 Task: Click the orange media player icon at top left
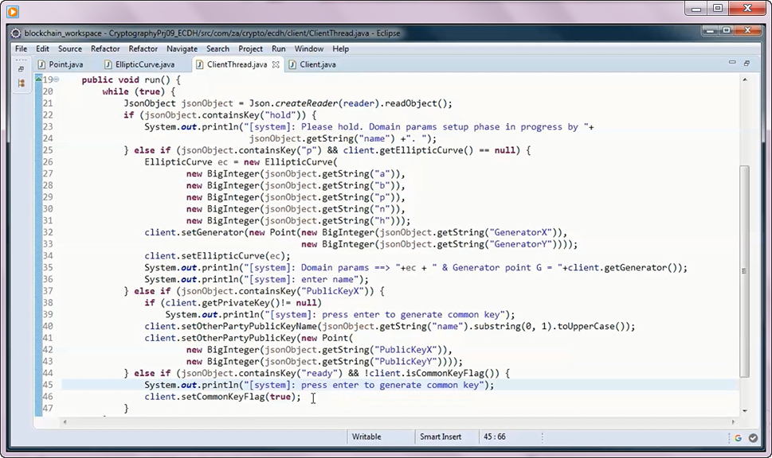pyautogui.click(x=13, y=11)
